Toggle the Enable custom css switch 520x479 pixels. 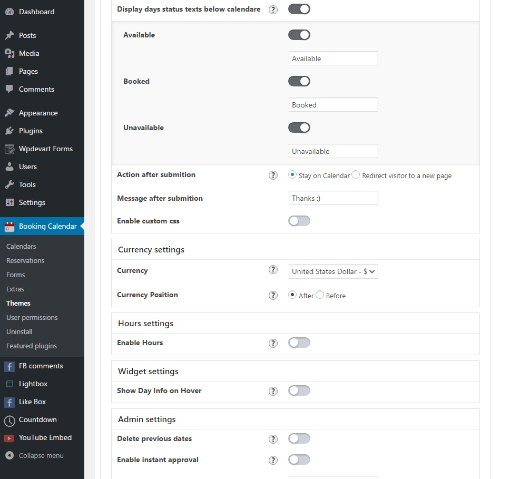tap(299, 221)
